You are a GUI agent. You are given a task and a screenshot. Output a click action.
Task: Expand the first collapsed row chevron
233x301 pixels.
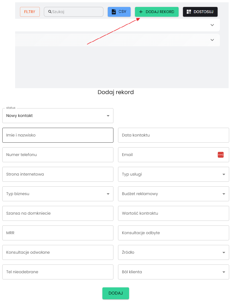(212, 25)
